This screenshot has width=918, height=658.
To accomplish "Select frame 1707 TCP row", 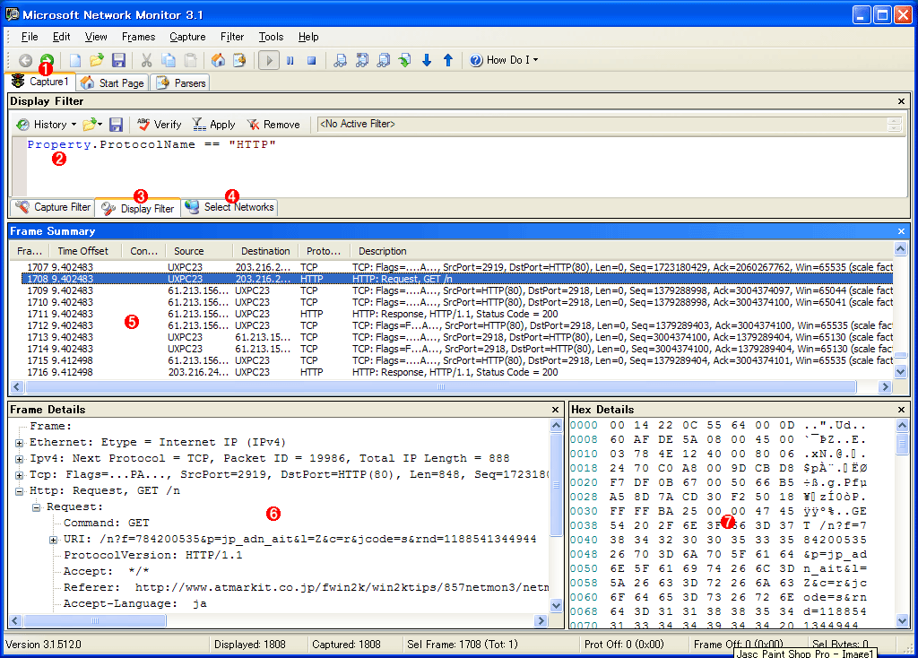I will (456, 267).
